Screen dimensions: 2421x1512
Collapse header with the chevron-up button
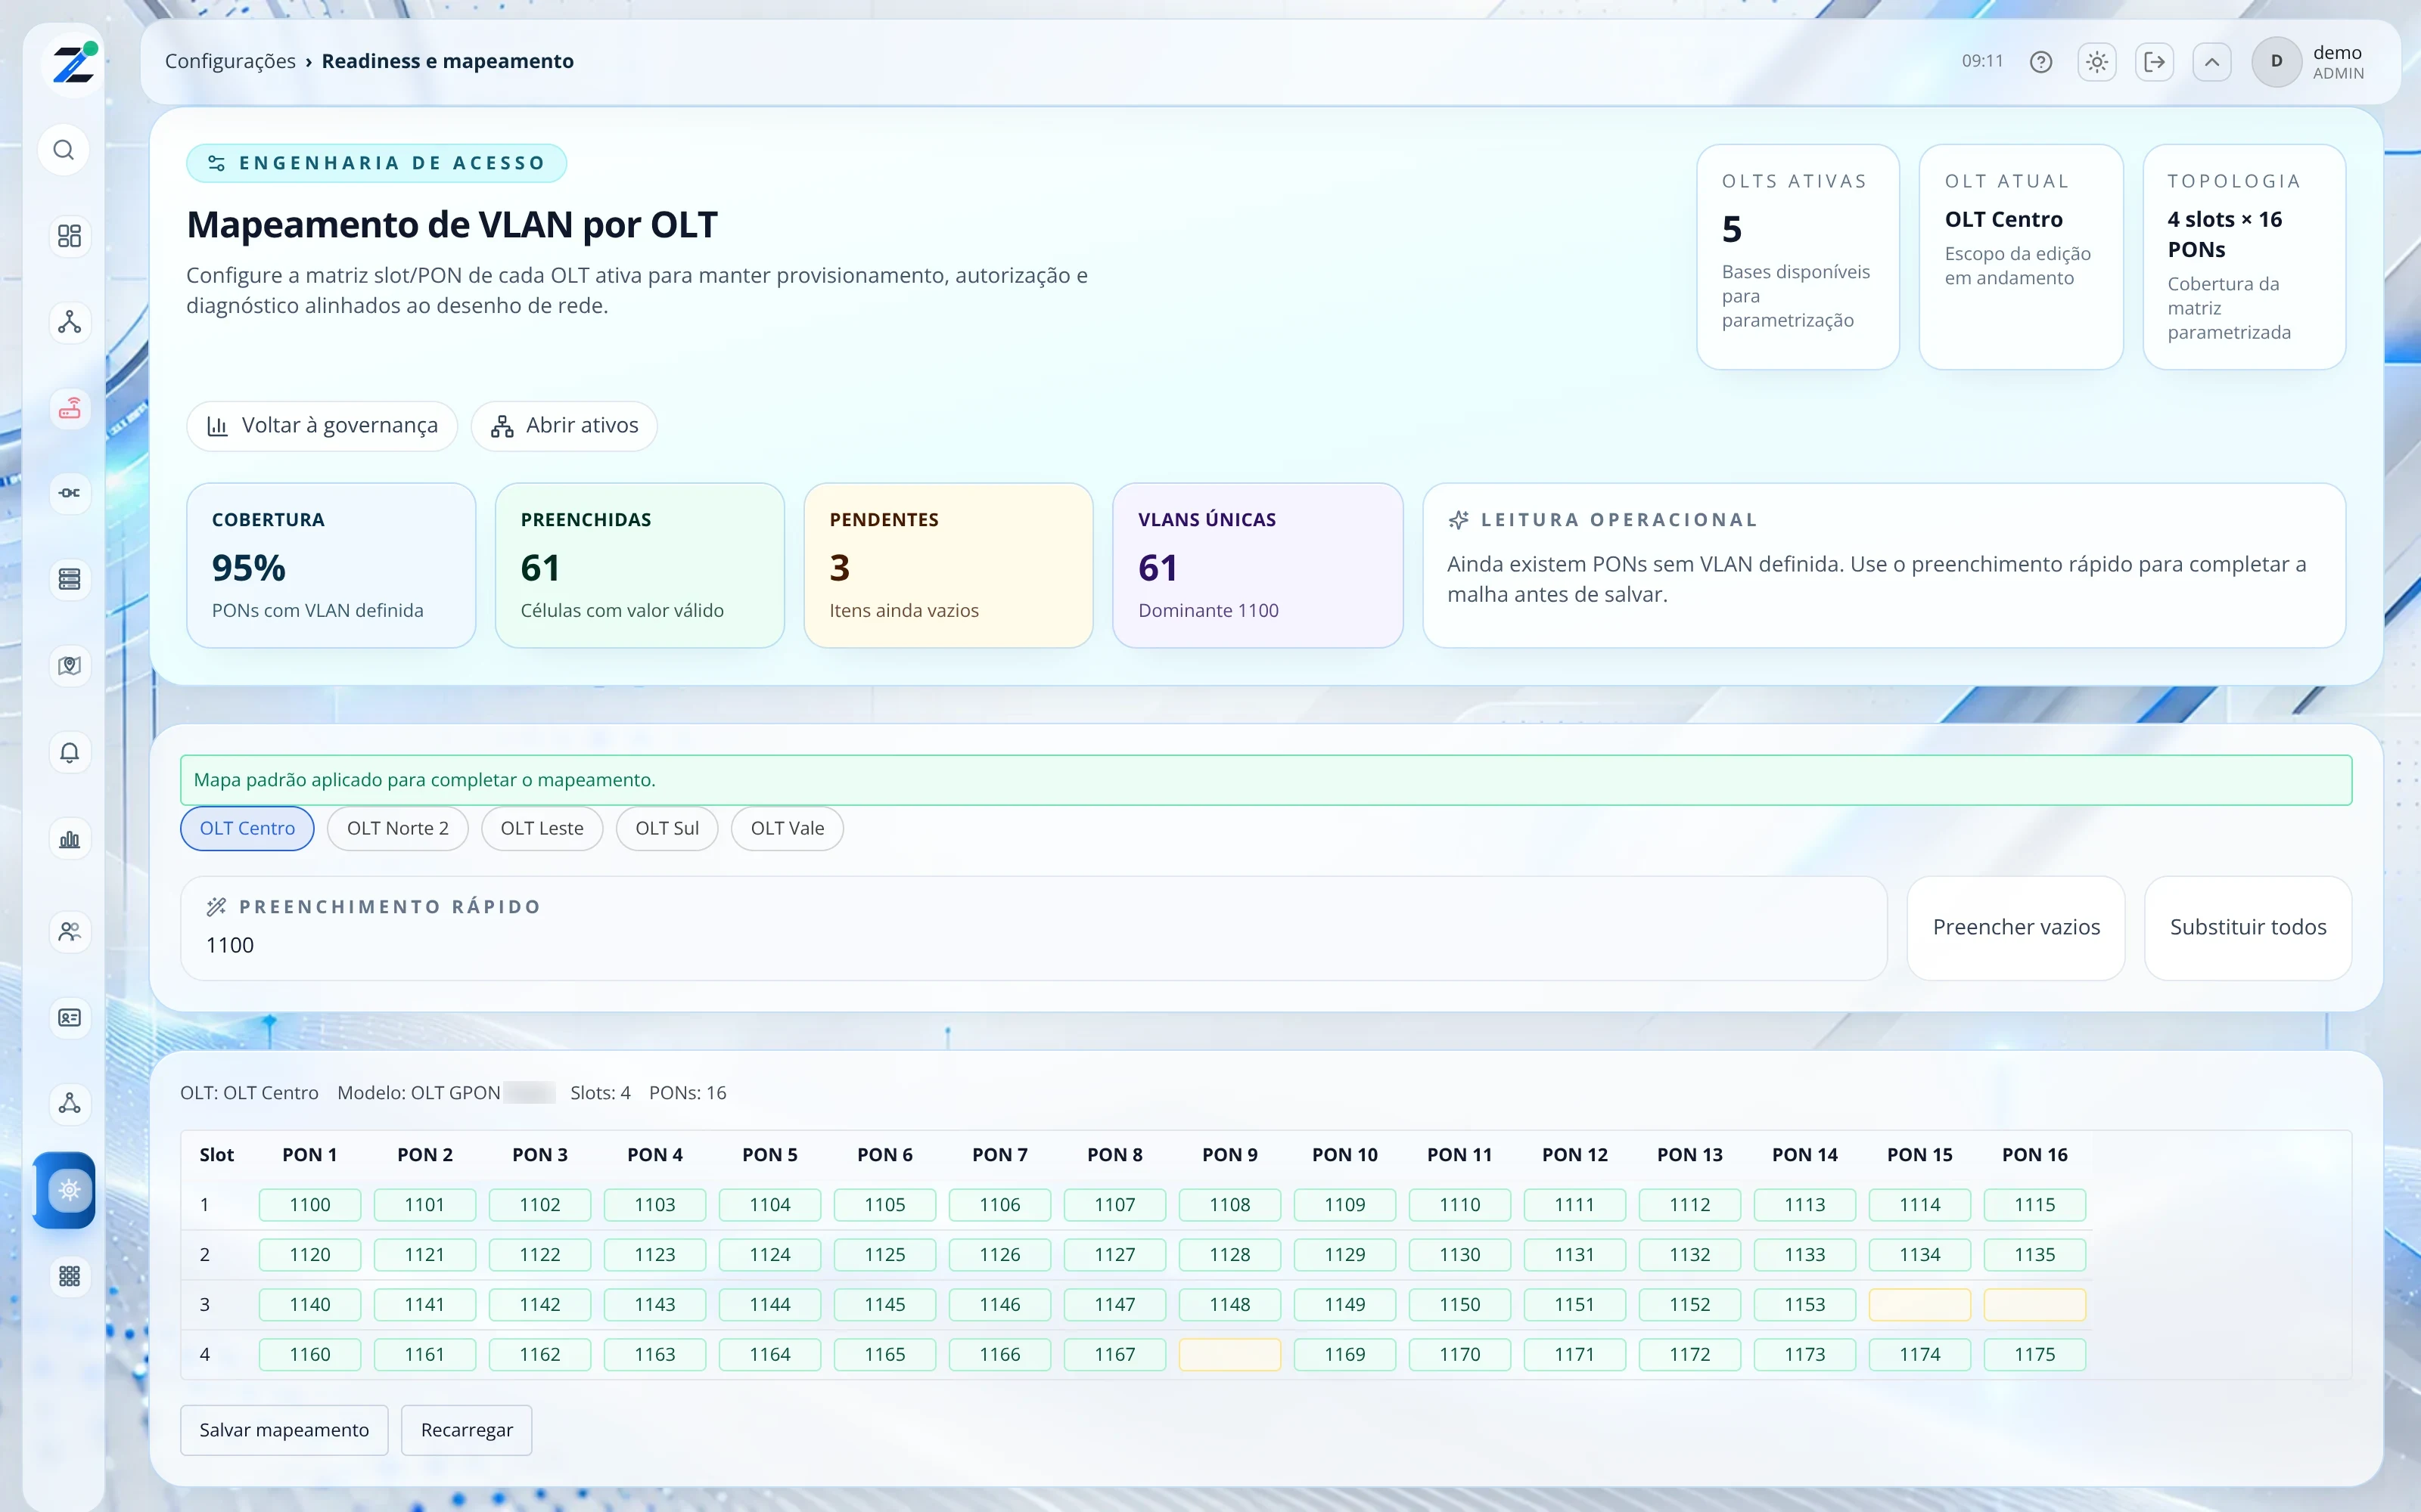click(2212, 62)
